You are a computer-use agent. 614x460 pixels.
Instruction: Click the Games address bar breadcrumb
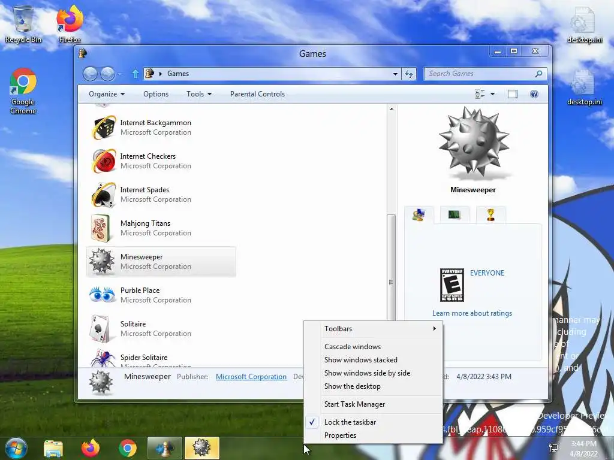177,74
